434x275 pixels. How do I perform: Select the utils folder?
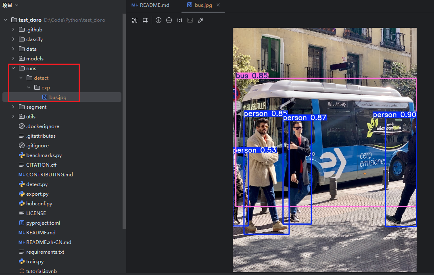[62, 117]
